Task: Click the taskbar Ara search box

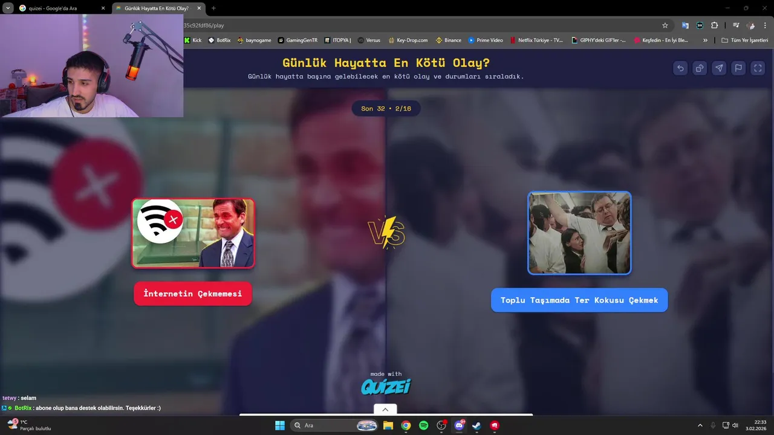Action: coord(335,425)
